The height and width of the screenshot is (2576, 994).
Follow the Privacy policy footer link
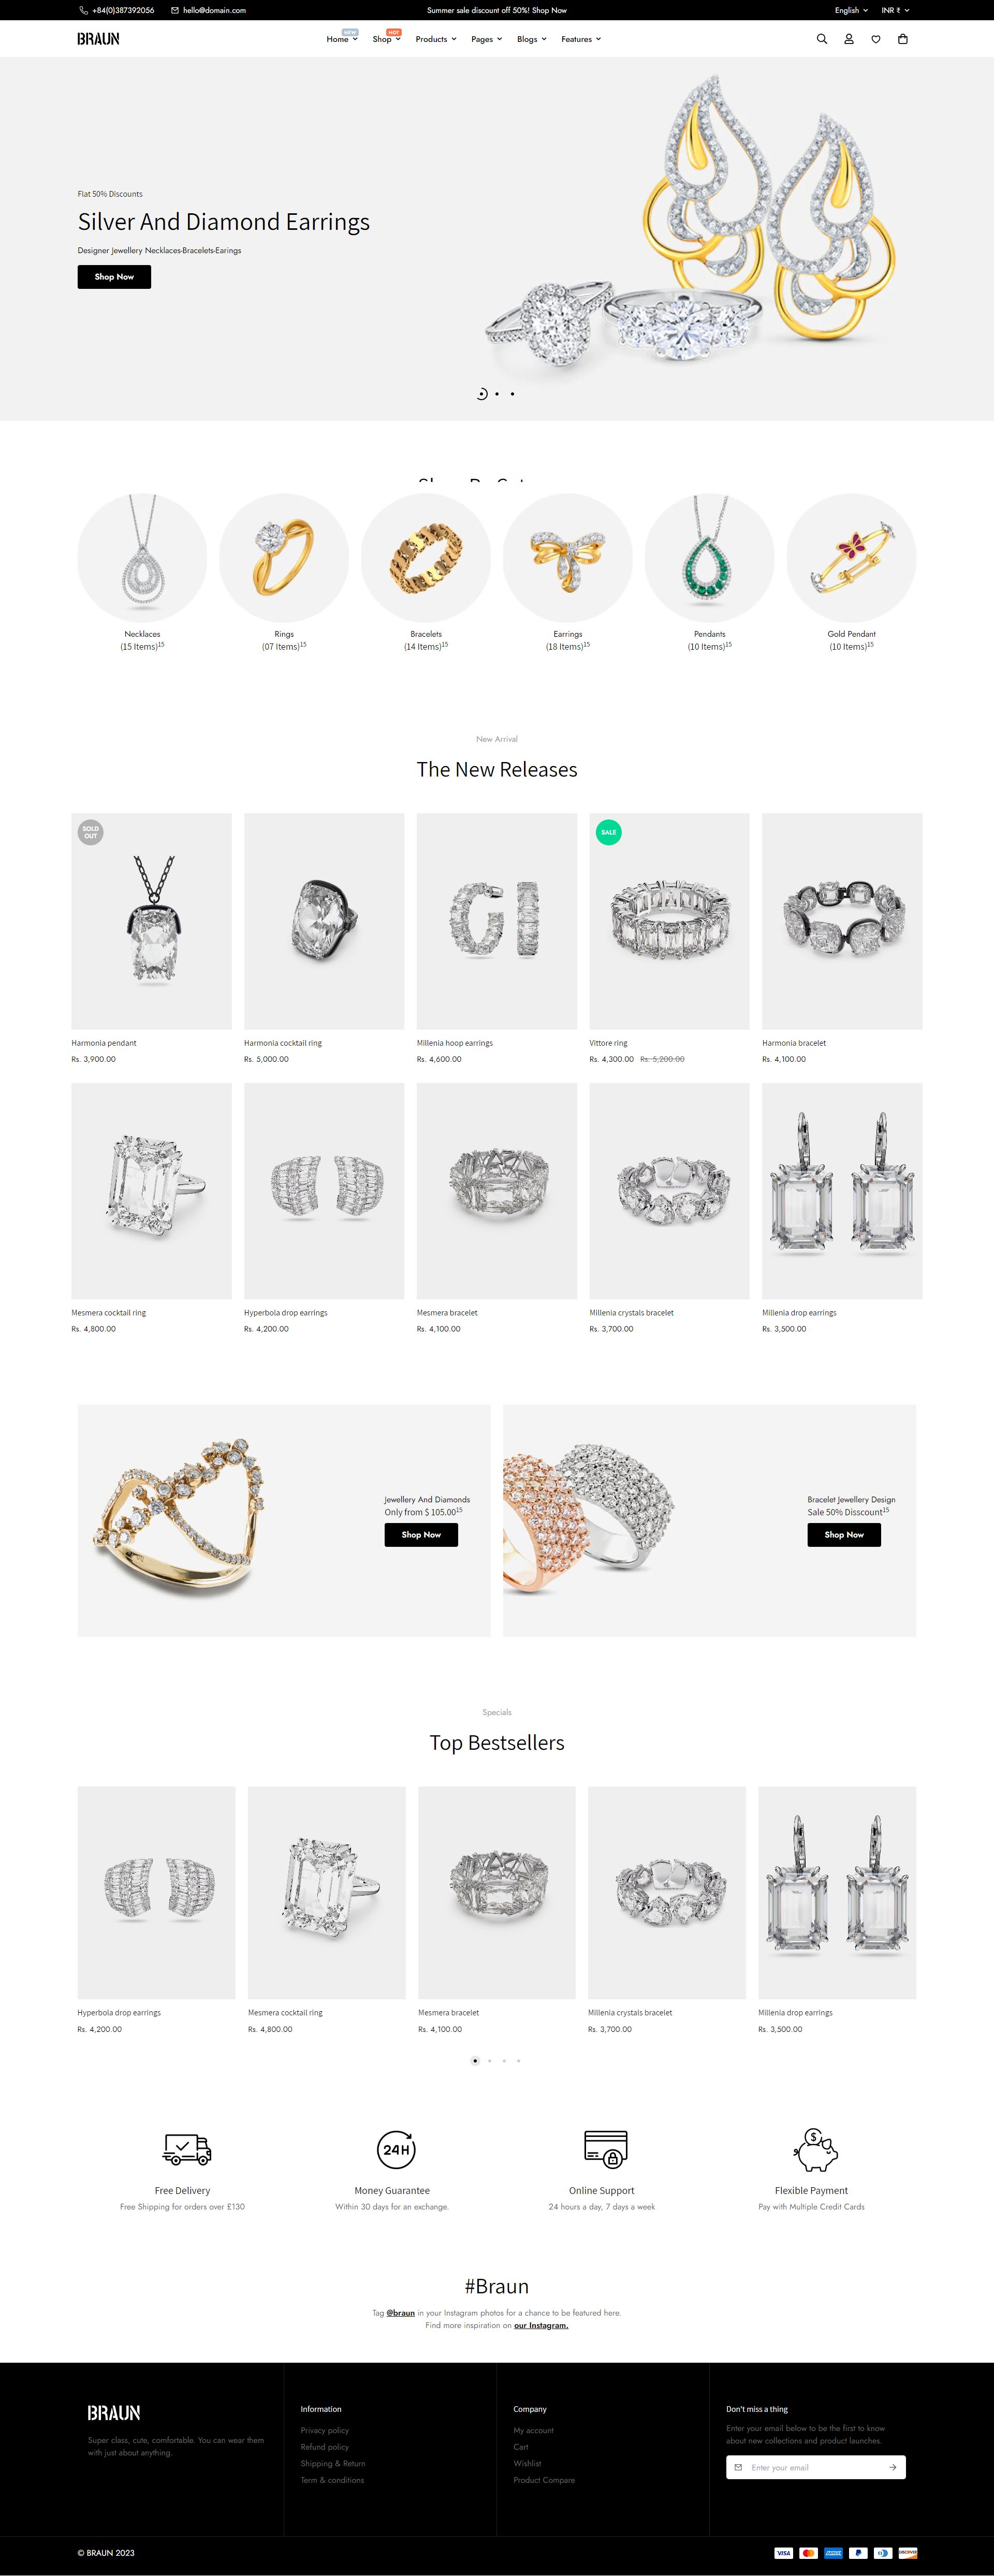point(325,2430)
